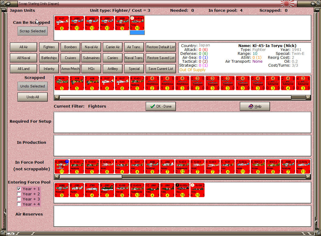Check the Year + 4 checkbox
The image size is (321, 236).
point(19,204)
